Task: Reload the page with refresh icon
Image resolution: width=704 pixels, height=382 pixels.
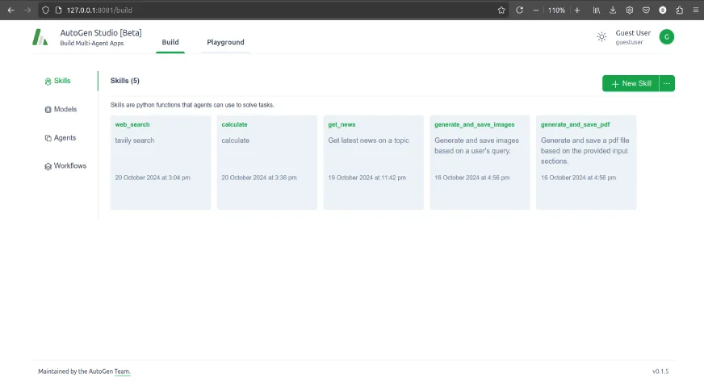Action: (x=519, y=10)
